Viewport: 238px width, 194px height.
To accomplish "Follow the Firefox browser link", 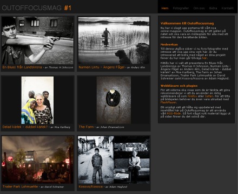I will pos(192,96).
